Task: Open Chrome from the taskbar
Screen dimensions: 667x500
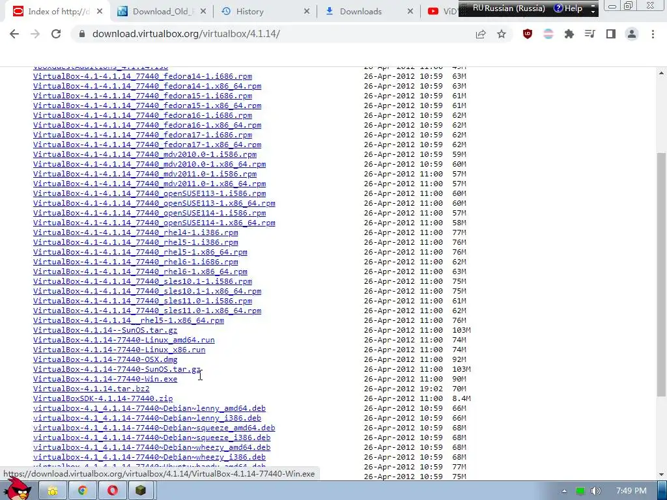Action: [x=83, y=491]
